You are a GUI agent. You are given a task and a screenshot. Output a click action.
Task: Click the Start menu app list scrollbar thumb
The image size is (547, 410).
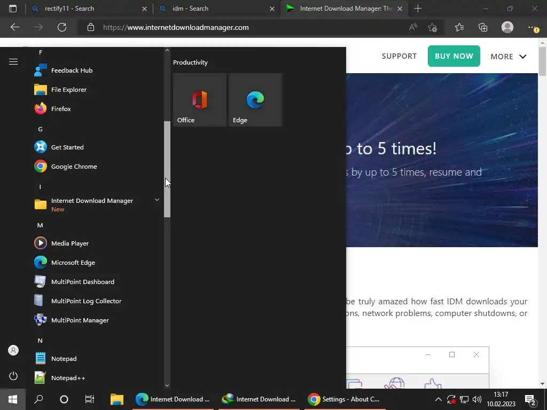pyautogui.click(x=167, y=169)
